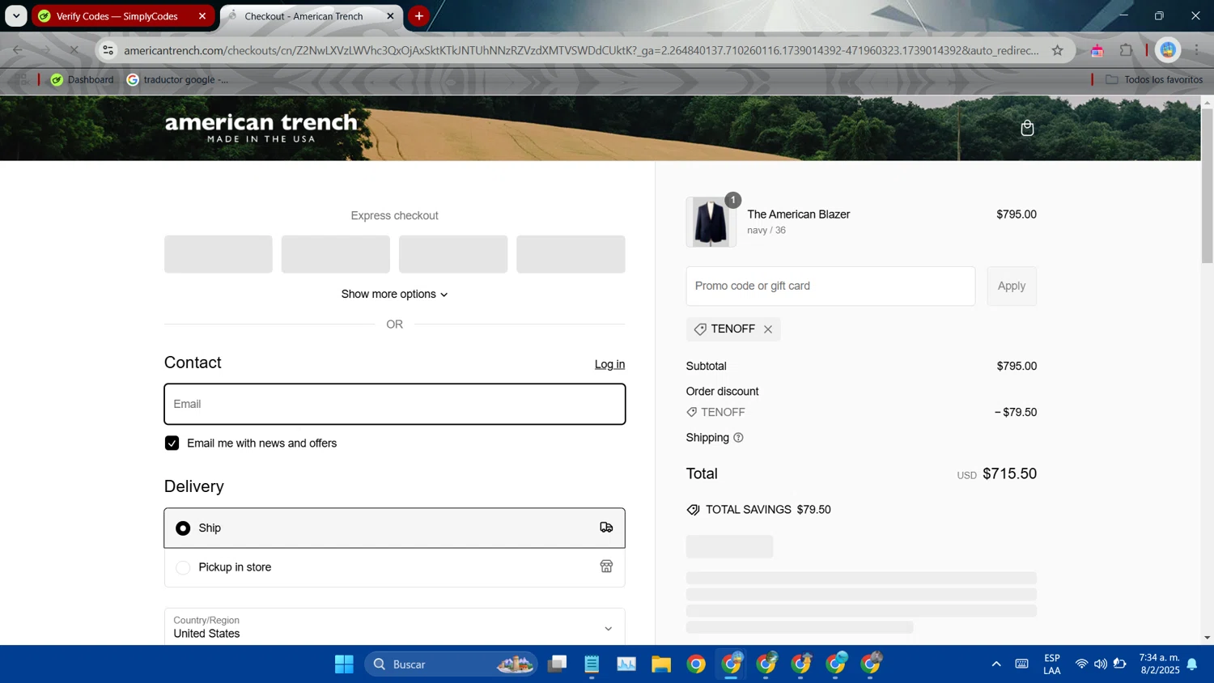The height and width of the screenshot is (683, 1214).
Task: Click the American Blazer product thumbnail
Action: [x=711, y=222]
